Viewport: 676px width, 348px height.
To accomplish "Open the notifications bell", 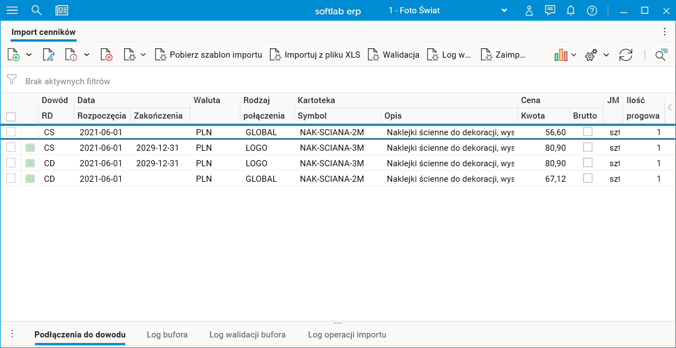I will coord(571,11).
